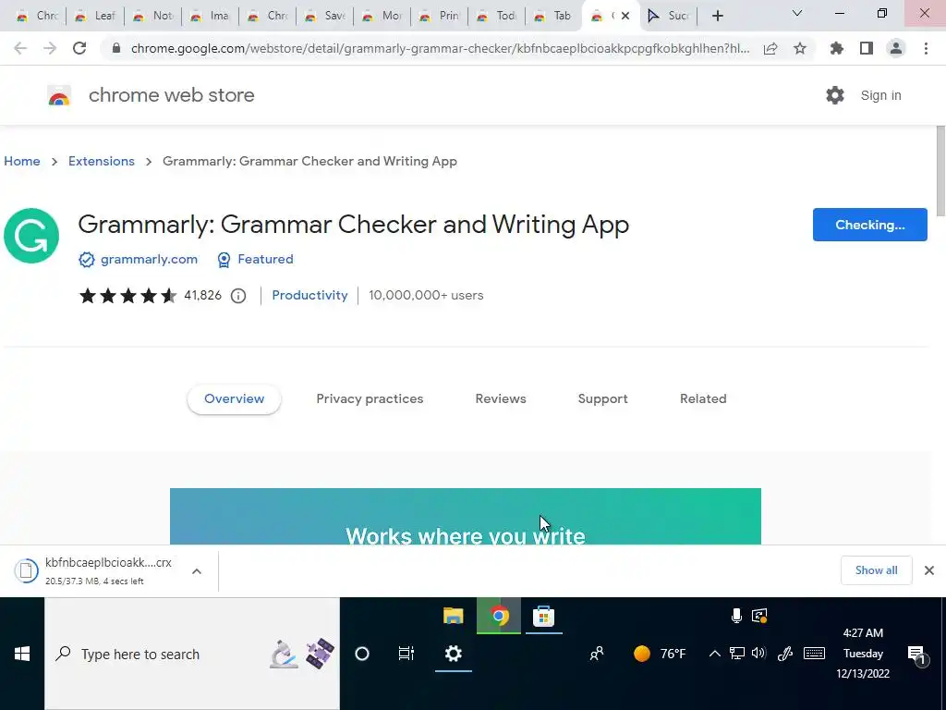
Task: Click Chrome icon in taskbar
Action: point(499,616)
